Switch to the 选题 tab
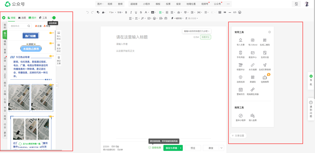 [22, 18]
